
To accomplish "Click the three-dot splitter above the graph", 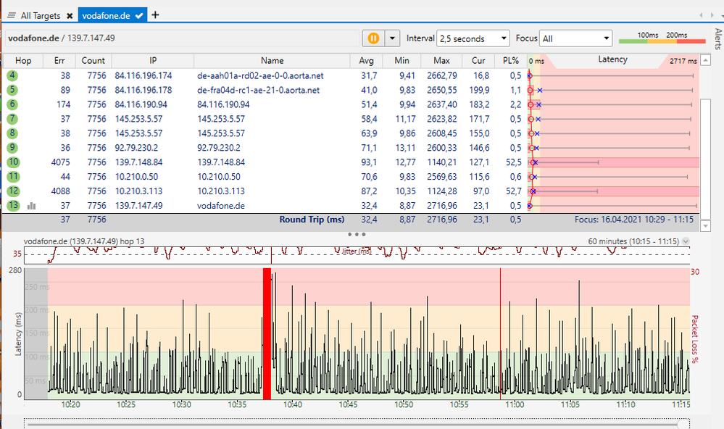I will coord(356,234).
